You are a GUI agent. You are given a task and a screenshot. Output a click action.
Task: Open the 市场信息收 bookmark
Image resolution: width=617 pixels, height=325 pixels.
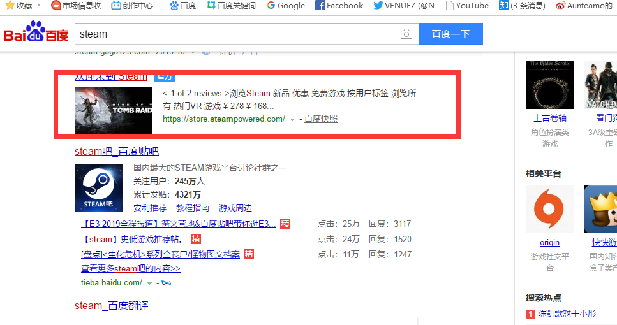pos(77,6)
